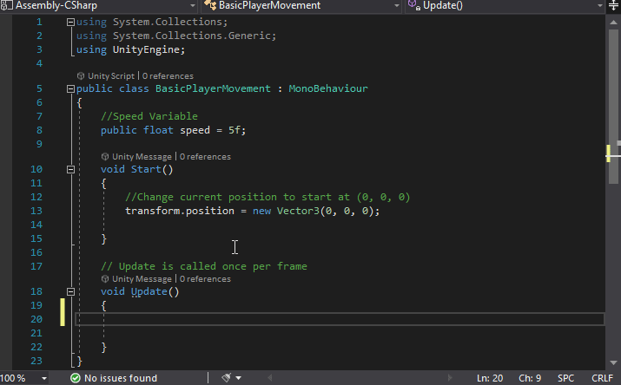Image resolution: width=621 pixels, height=385 pixels.
Task: Click the Update() method icon in navigation bar
Action: tap(414, 5)
